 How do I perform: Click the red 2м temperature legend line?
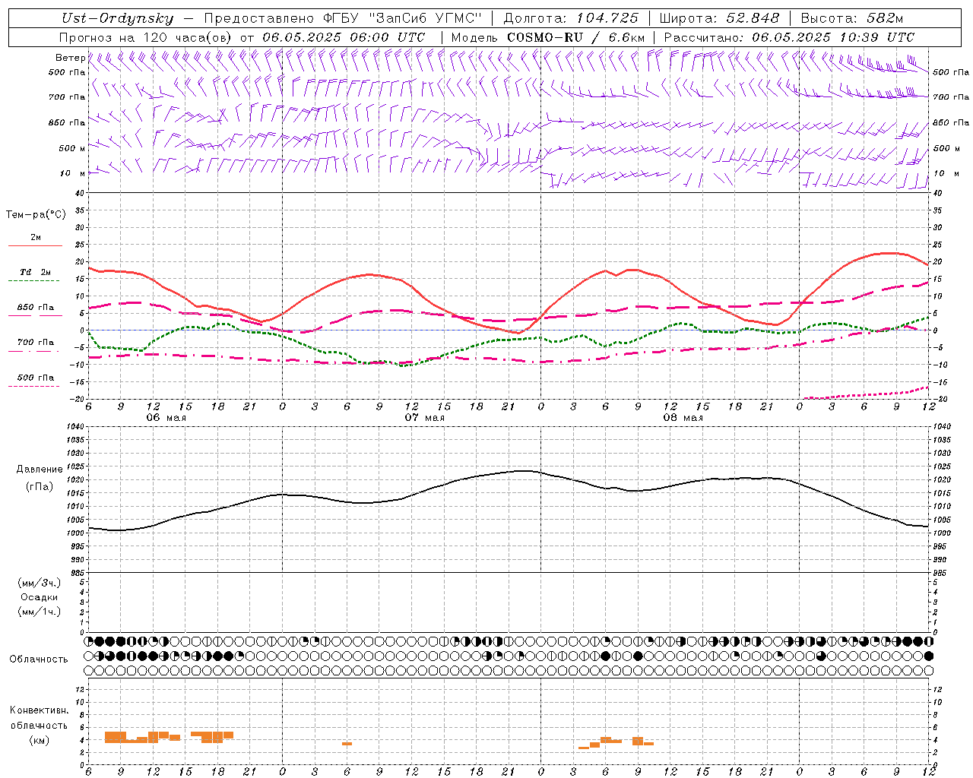(35, 245)
